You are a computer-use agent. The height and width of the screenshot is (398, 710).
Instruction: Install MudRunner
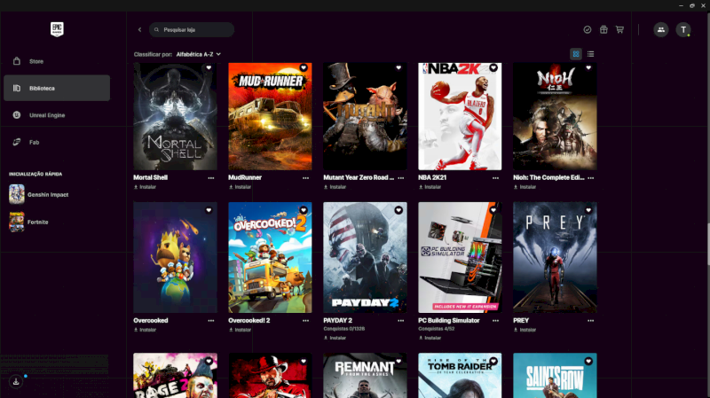(240, 187)
